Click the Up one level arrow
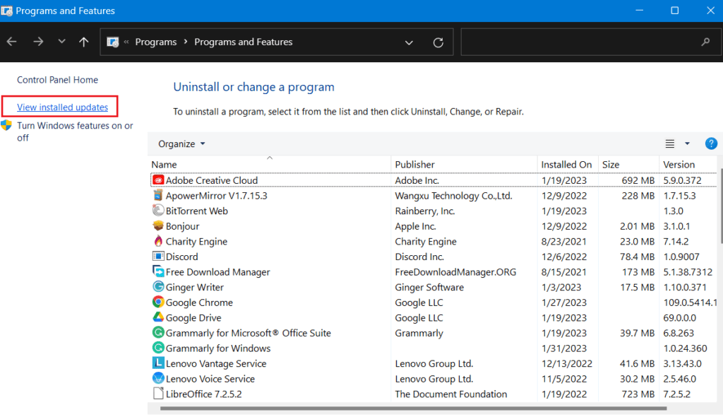The image size is (723, 417). (84, 42)
